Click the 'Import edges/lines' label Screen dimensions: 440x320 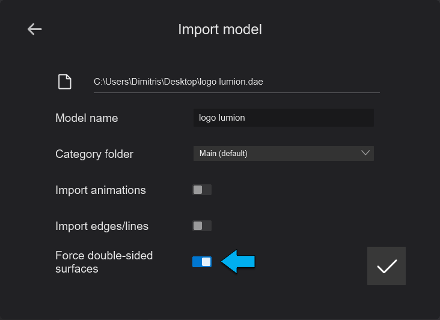point(102,226)
